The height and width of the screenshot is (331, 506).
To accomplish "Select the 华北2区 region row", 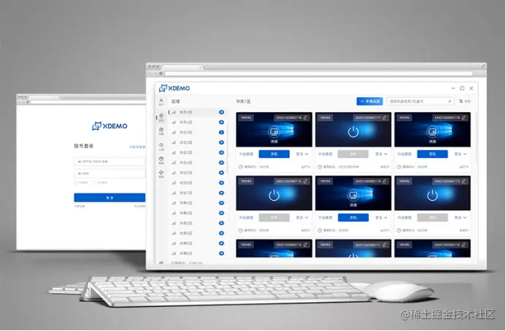I will 197,142.
